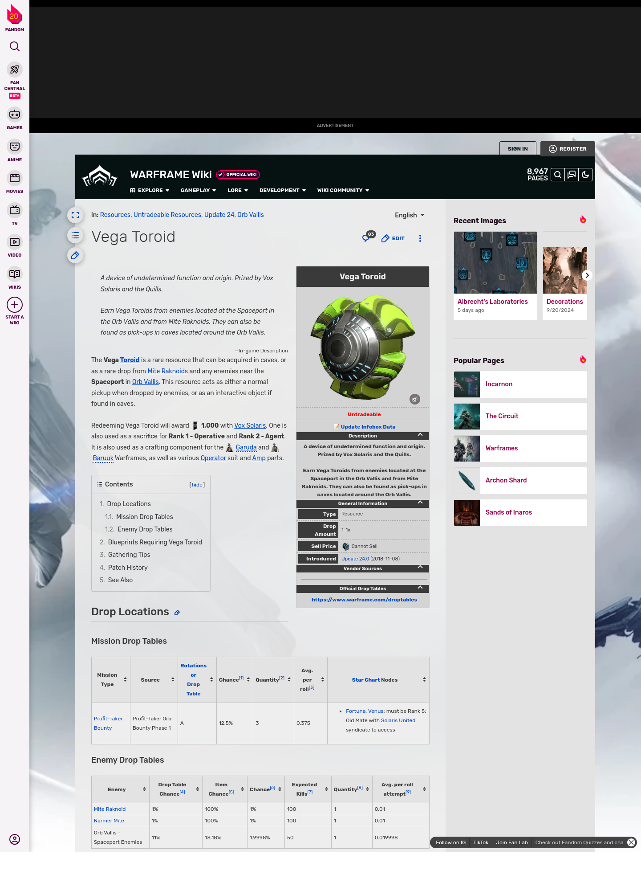Jump to Gathering Tips in contents

[x=129, y=555]
